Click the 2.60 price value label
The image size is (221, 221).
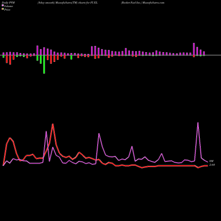click(212, 165)
